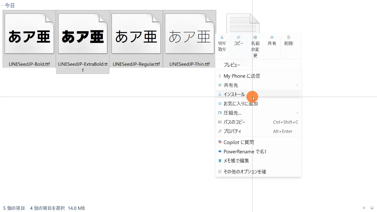
Task: Click the wrench icon beside プロパティ
Action: click(220, 131)
